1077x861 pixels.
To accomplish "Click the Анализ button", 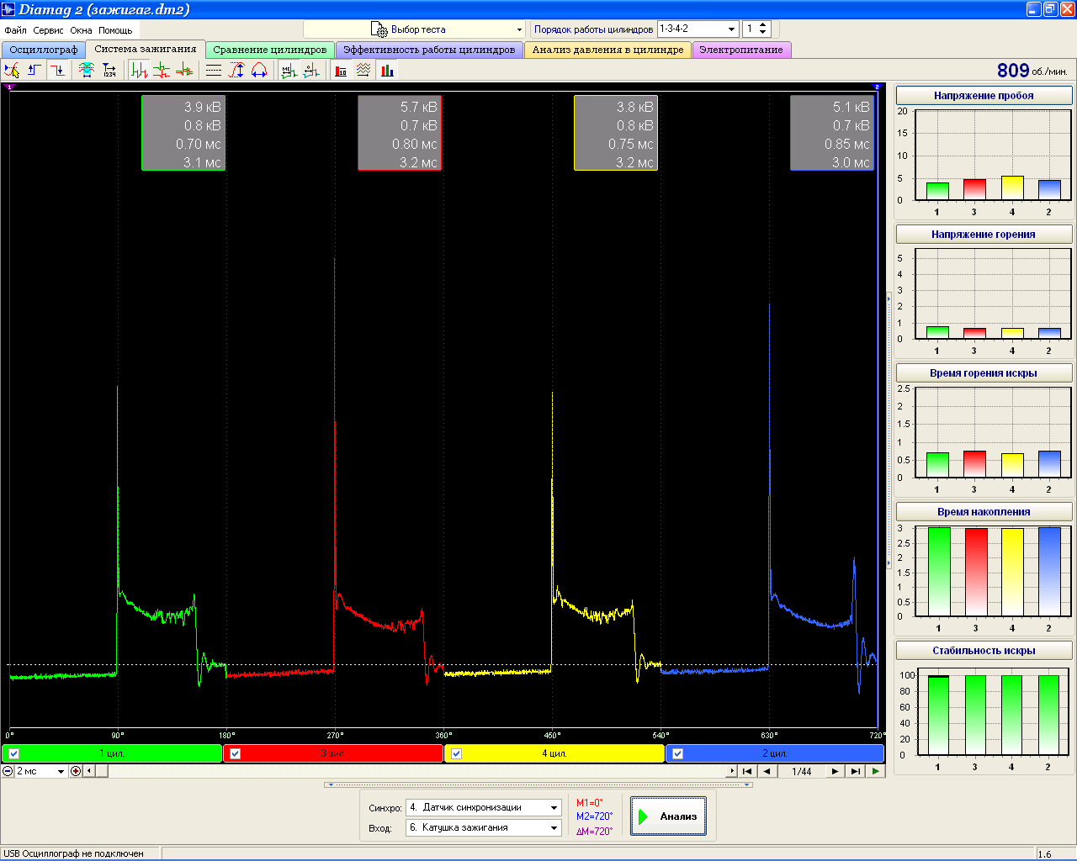I will click(668, 816).
